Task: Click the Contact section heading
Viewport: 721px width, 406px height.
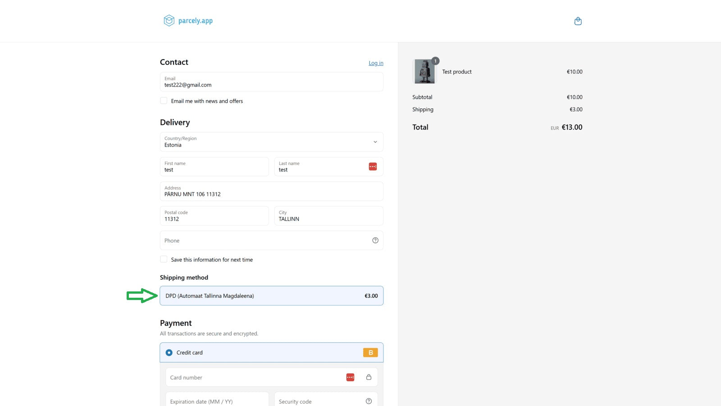Action: pos(174,62)
